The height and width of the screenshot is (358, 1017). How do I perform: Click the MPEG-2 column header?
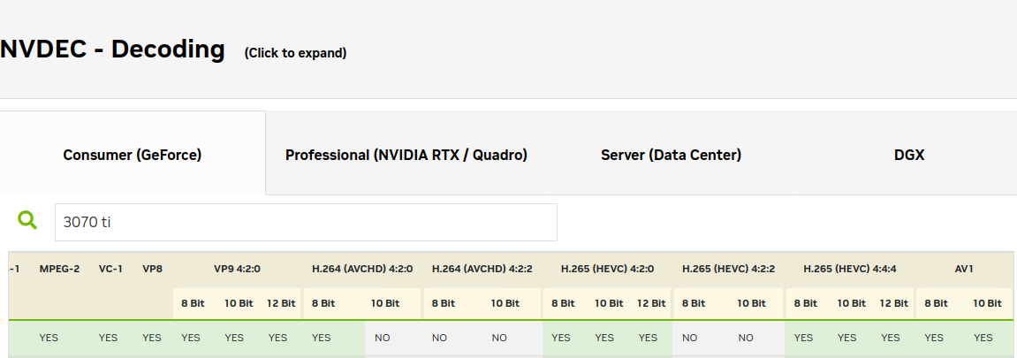coord(59,269)
